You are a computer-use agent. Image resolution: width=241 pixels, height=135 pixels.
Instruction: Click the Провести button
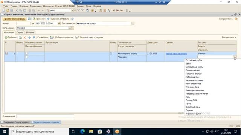pyautogui.click(x=38, y=19)
